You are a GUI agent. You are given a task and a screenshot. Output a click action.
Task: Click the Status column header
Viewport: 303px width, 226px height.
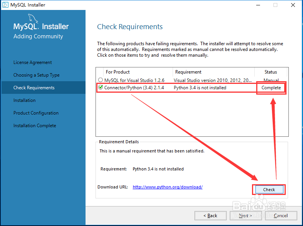pyautogui.click(x=271, y=72)
